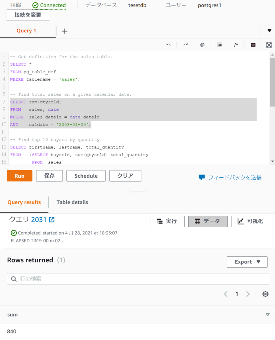The height and width of the screenshot is (340, 275).
Task: Click the editor vertical scrollbar thumb
Action: point(272,82)
